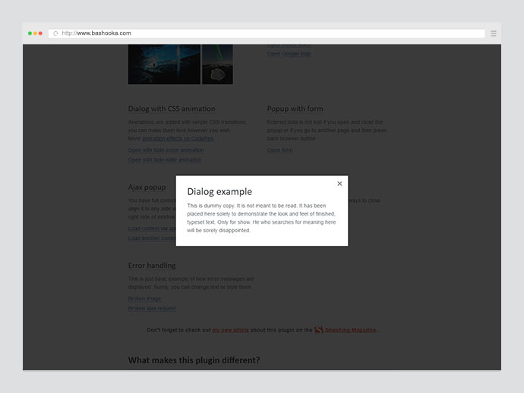Image resolution: width=524 pixels, height=393 pixels.
Task: Click the Broken image link
Action: click(144, 298)
